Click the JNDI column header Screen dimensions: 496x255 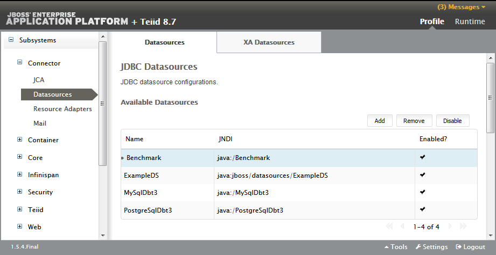point(225,139)
